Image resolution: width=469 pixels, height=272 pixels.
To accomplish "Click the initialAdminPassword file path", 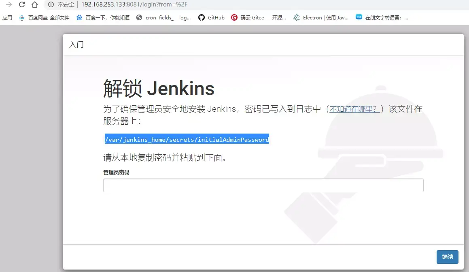I will click(x=187, y=140).
